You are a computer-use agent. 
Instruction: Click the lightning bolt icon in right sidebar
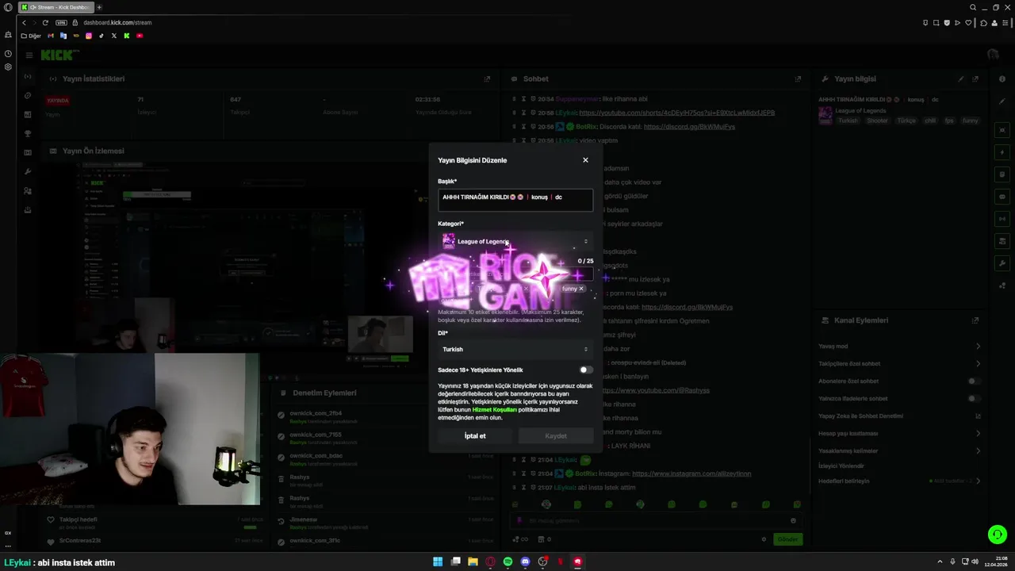pos(1002,152)
